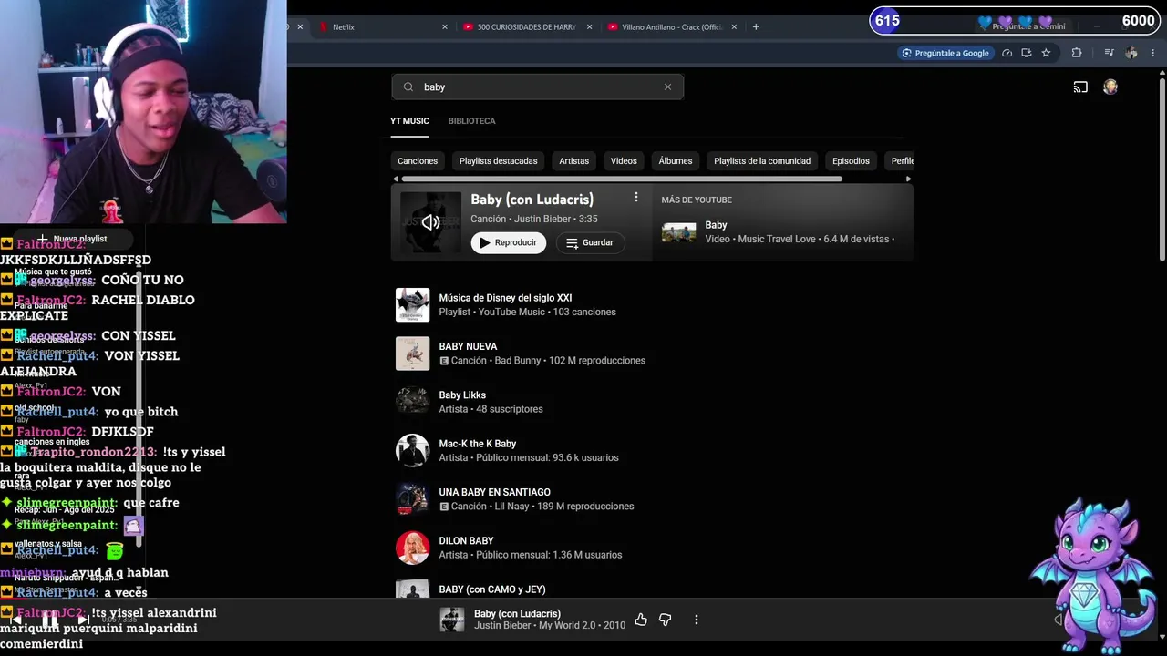
Task: Open the Chrome profile avatar
Action: 1131,53
